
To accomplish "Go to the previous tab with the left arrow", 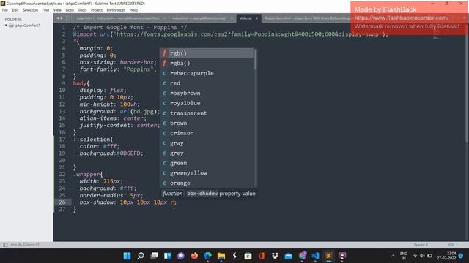I will click(57, 18).
